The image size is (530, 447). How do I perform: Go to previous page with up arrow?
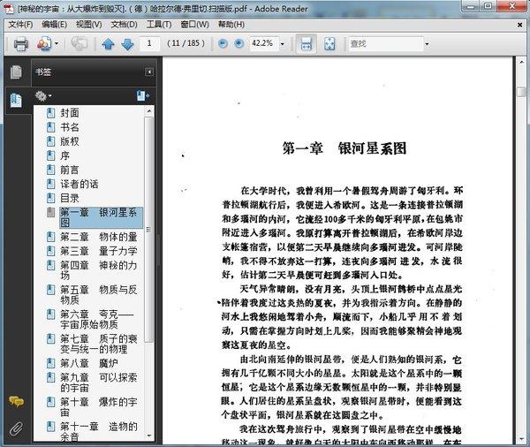(x=108, y=44)
